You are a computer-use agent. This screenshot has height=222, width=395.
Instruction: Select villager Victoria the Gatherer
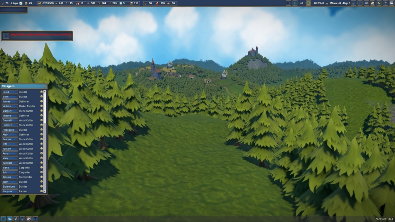point(10,116)
